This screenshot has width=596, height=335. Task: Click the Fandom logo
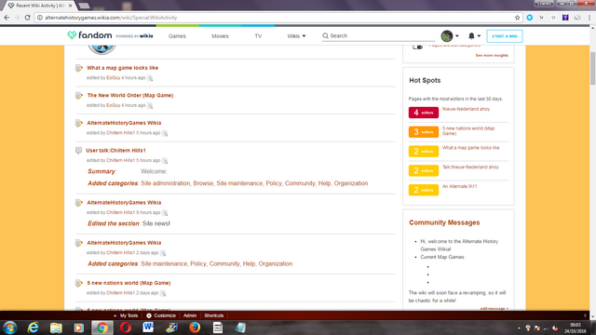pyautogui.click(x=89, y=35)
